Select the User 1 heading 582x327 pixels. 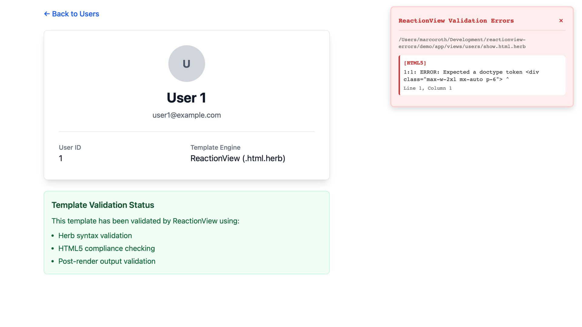[x=186, y=98]
